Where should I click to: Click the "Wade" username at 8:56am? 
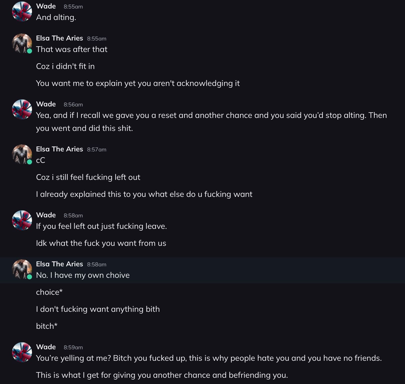pyautogui.click(x=46, y=104)
